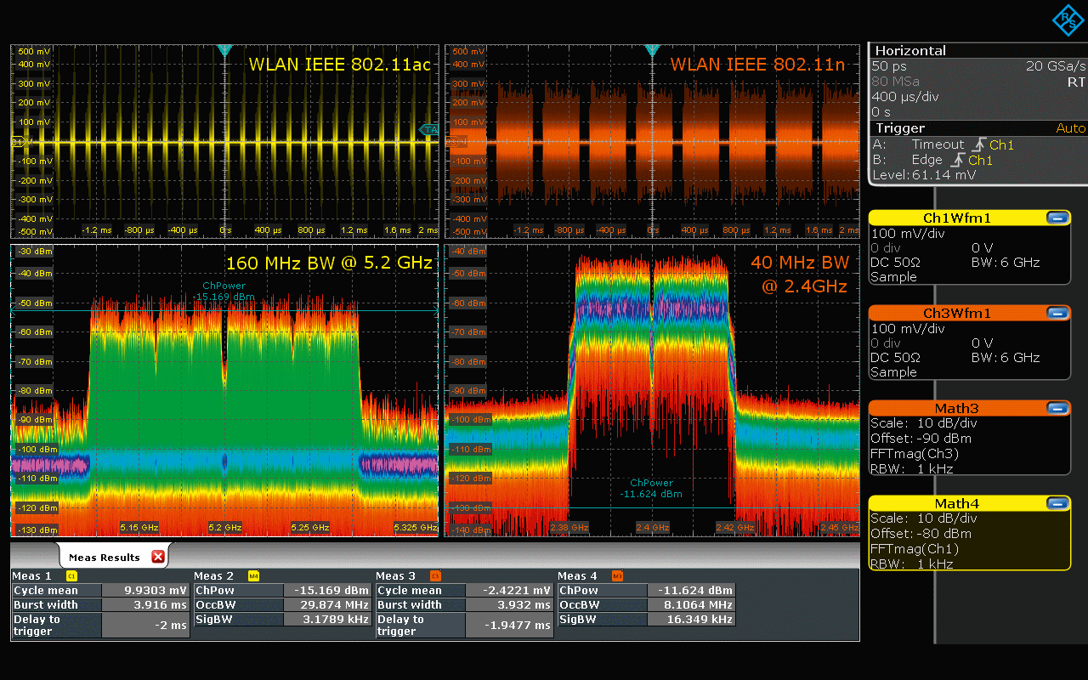Minimize the Ch1Wfm1 signal panel

pos(1057,218)
